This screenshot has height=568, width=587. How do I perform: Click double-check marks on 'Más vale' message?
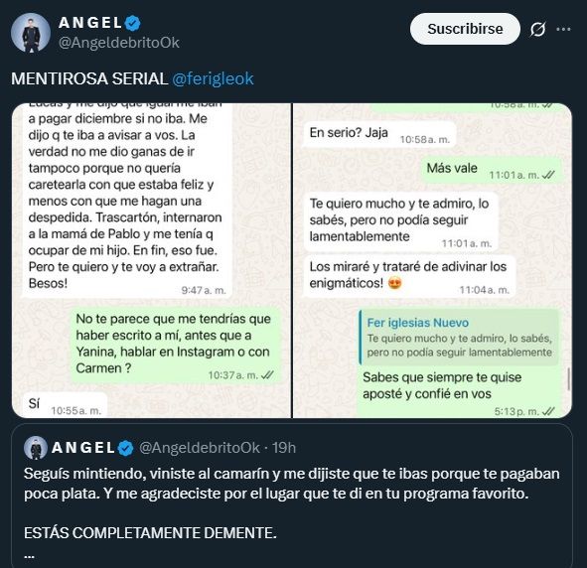pos(549,175)
